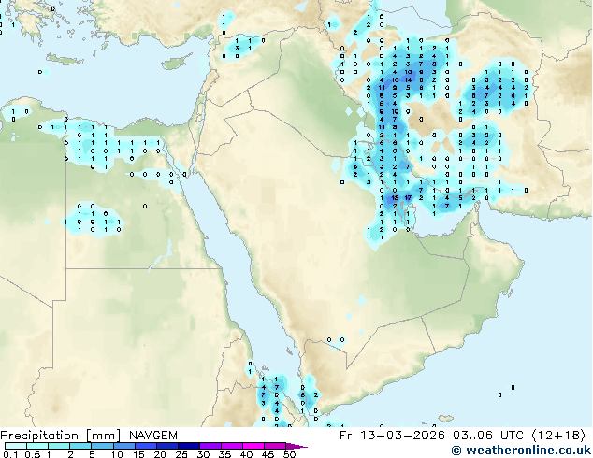Viewport: 593px width, 458px height.
Task: Click the legend tick label "0.5"
Action: [x=33, y=454]
